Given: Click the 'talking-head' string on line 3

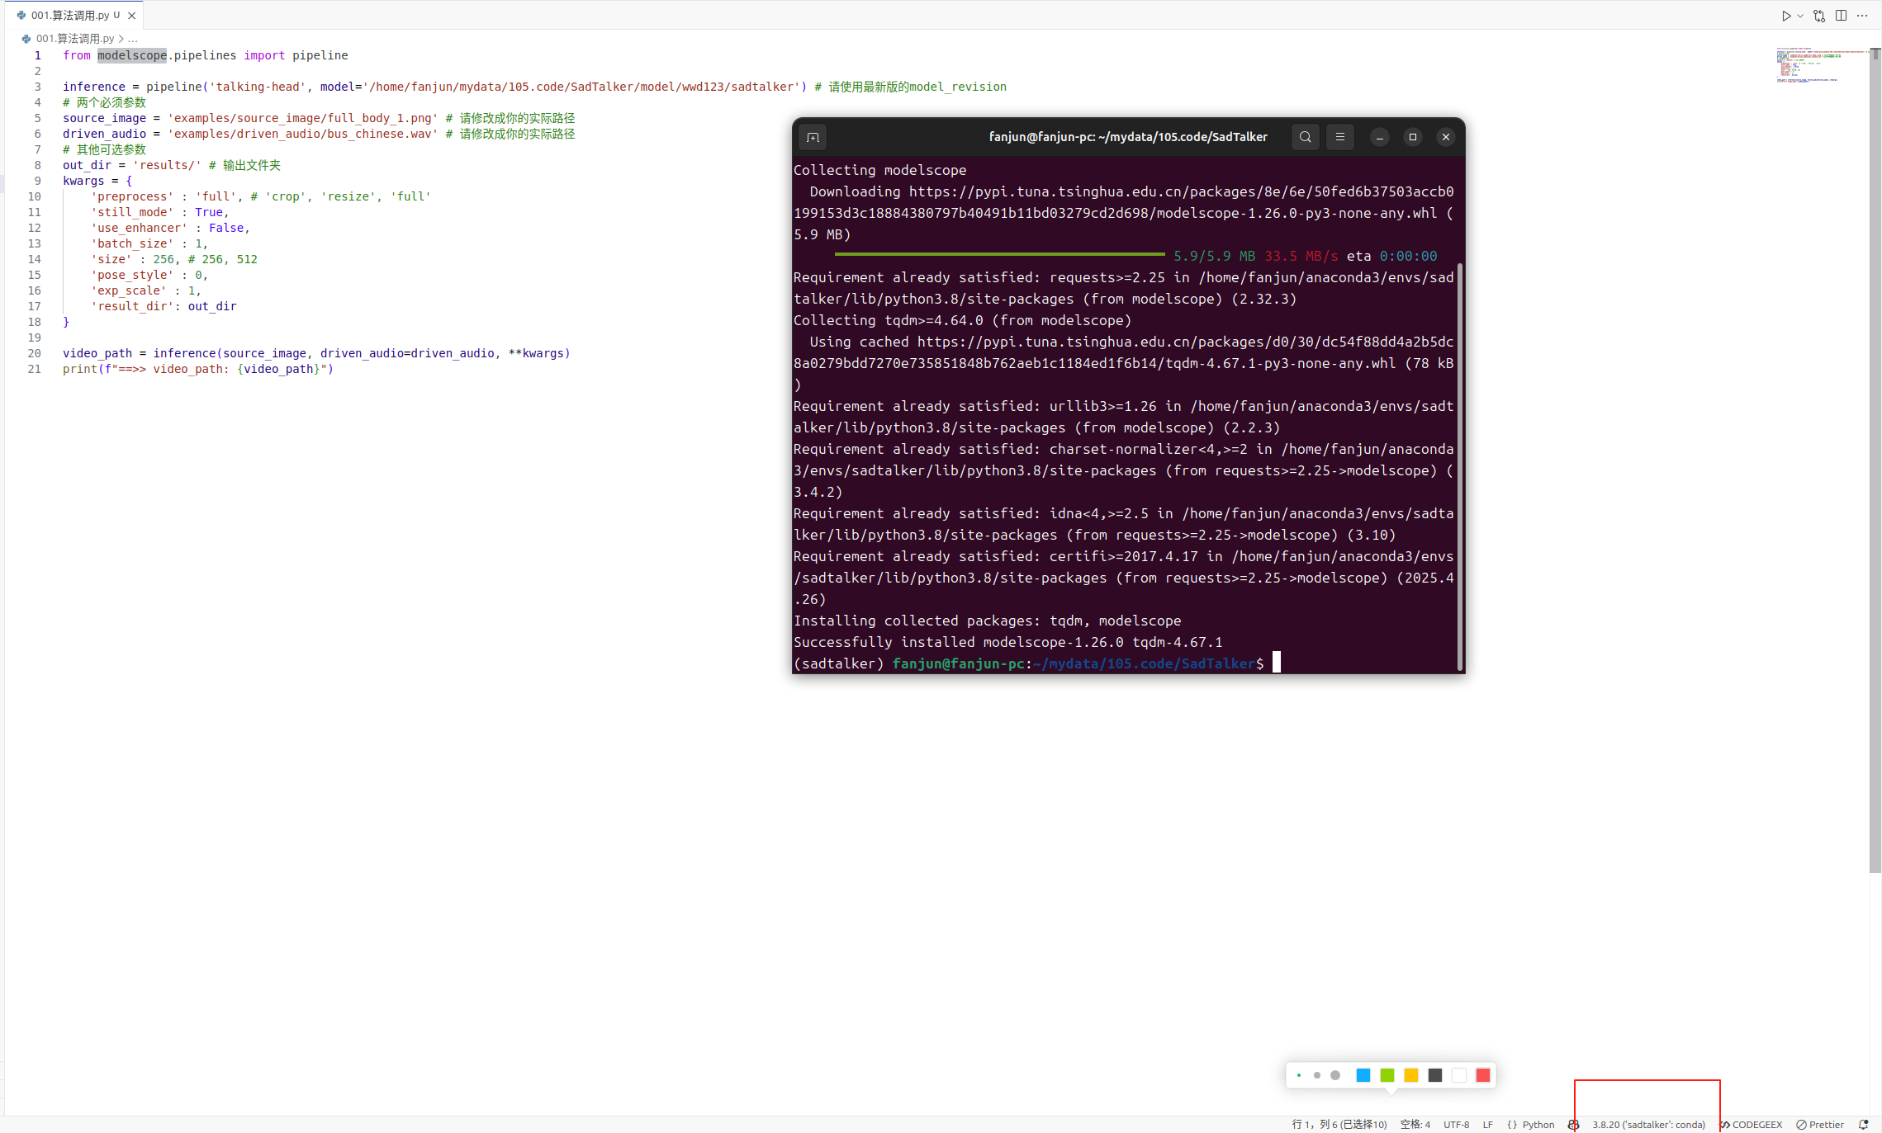Looking at the screenshot, I should [x=257, y=87].
